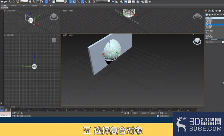Switch to the 对象绘制 ribbon tab
The height and width of the screenshot is (136, 224).
point(34,5)
